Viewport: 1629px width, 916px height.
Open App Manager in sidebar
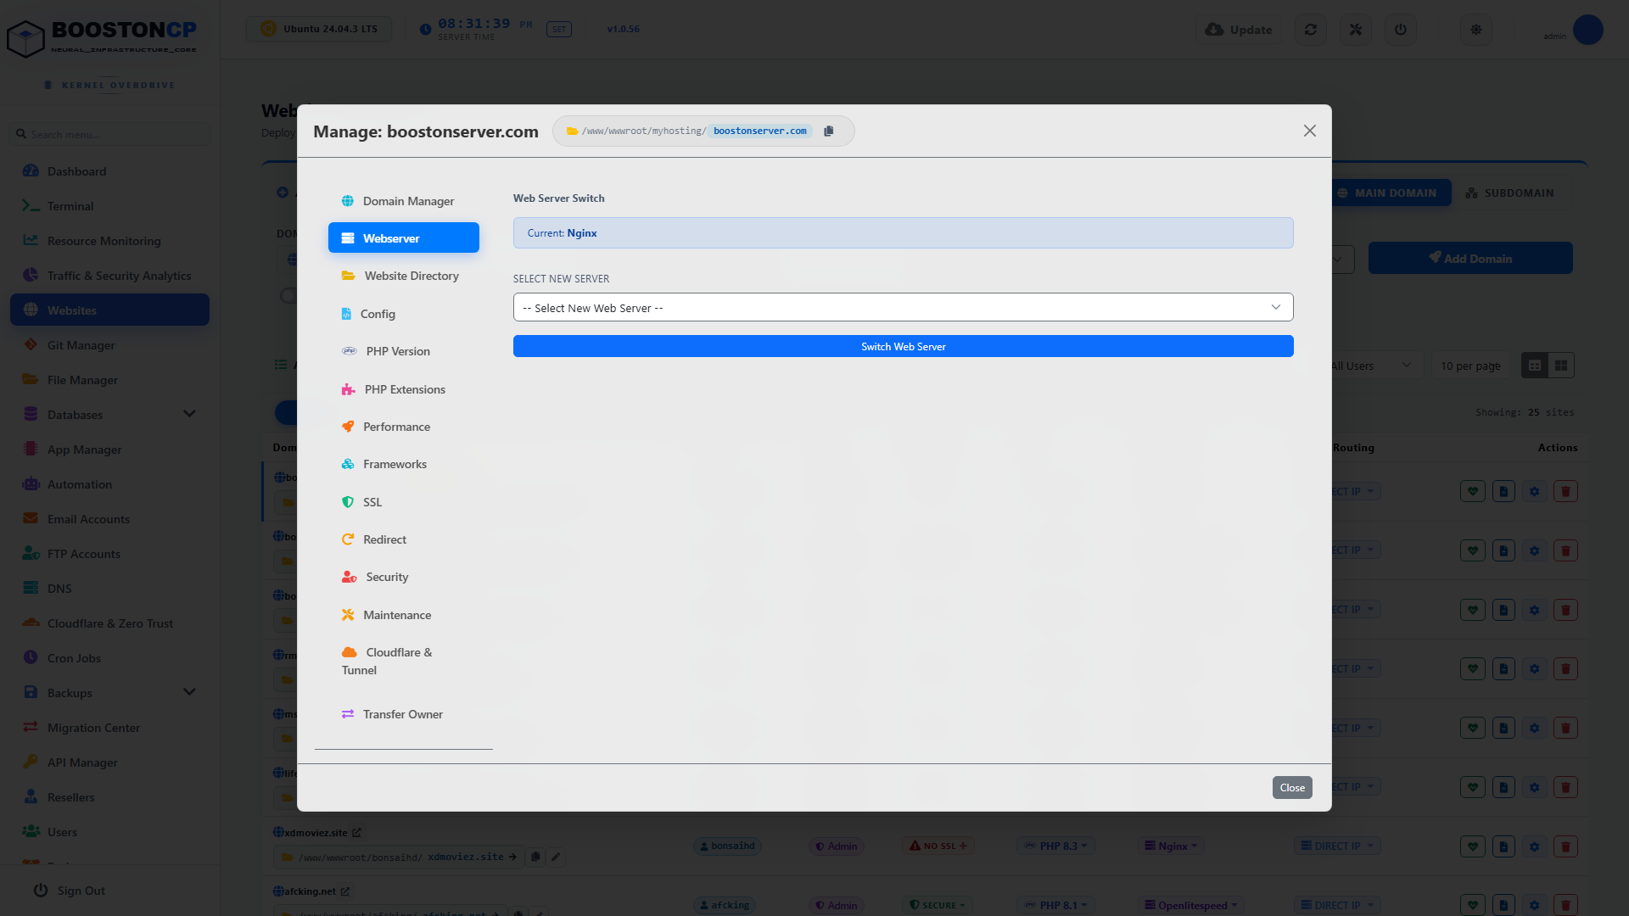point(109,450)
